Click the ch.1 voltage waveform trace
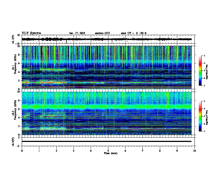This screenshot has height=169, width=219. [106, 39]
